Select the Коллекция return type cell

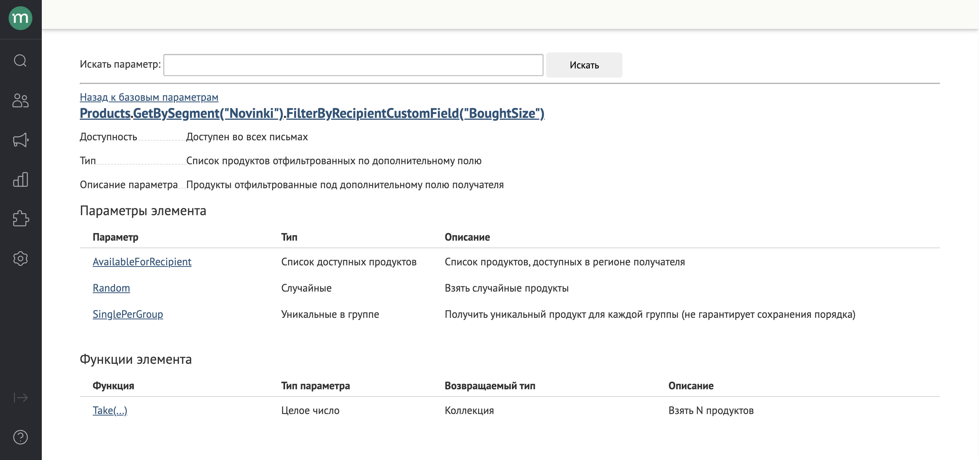469,411
